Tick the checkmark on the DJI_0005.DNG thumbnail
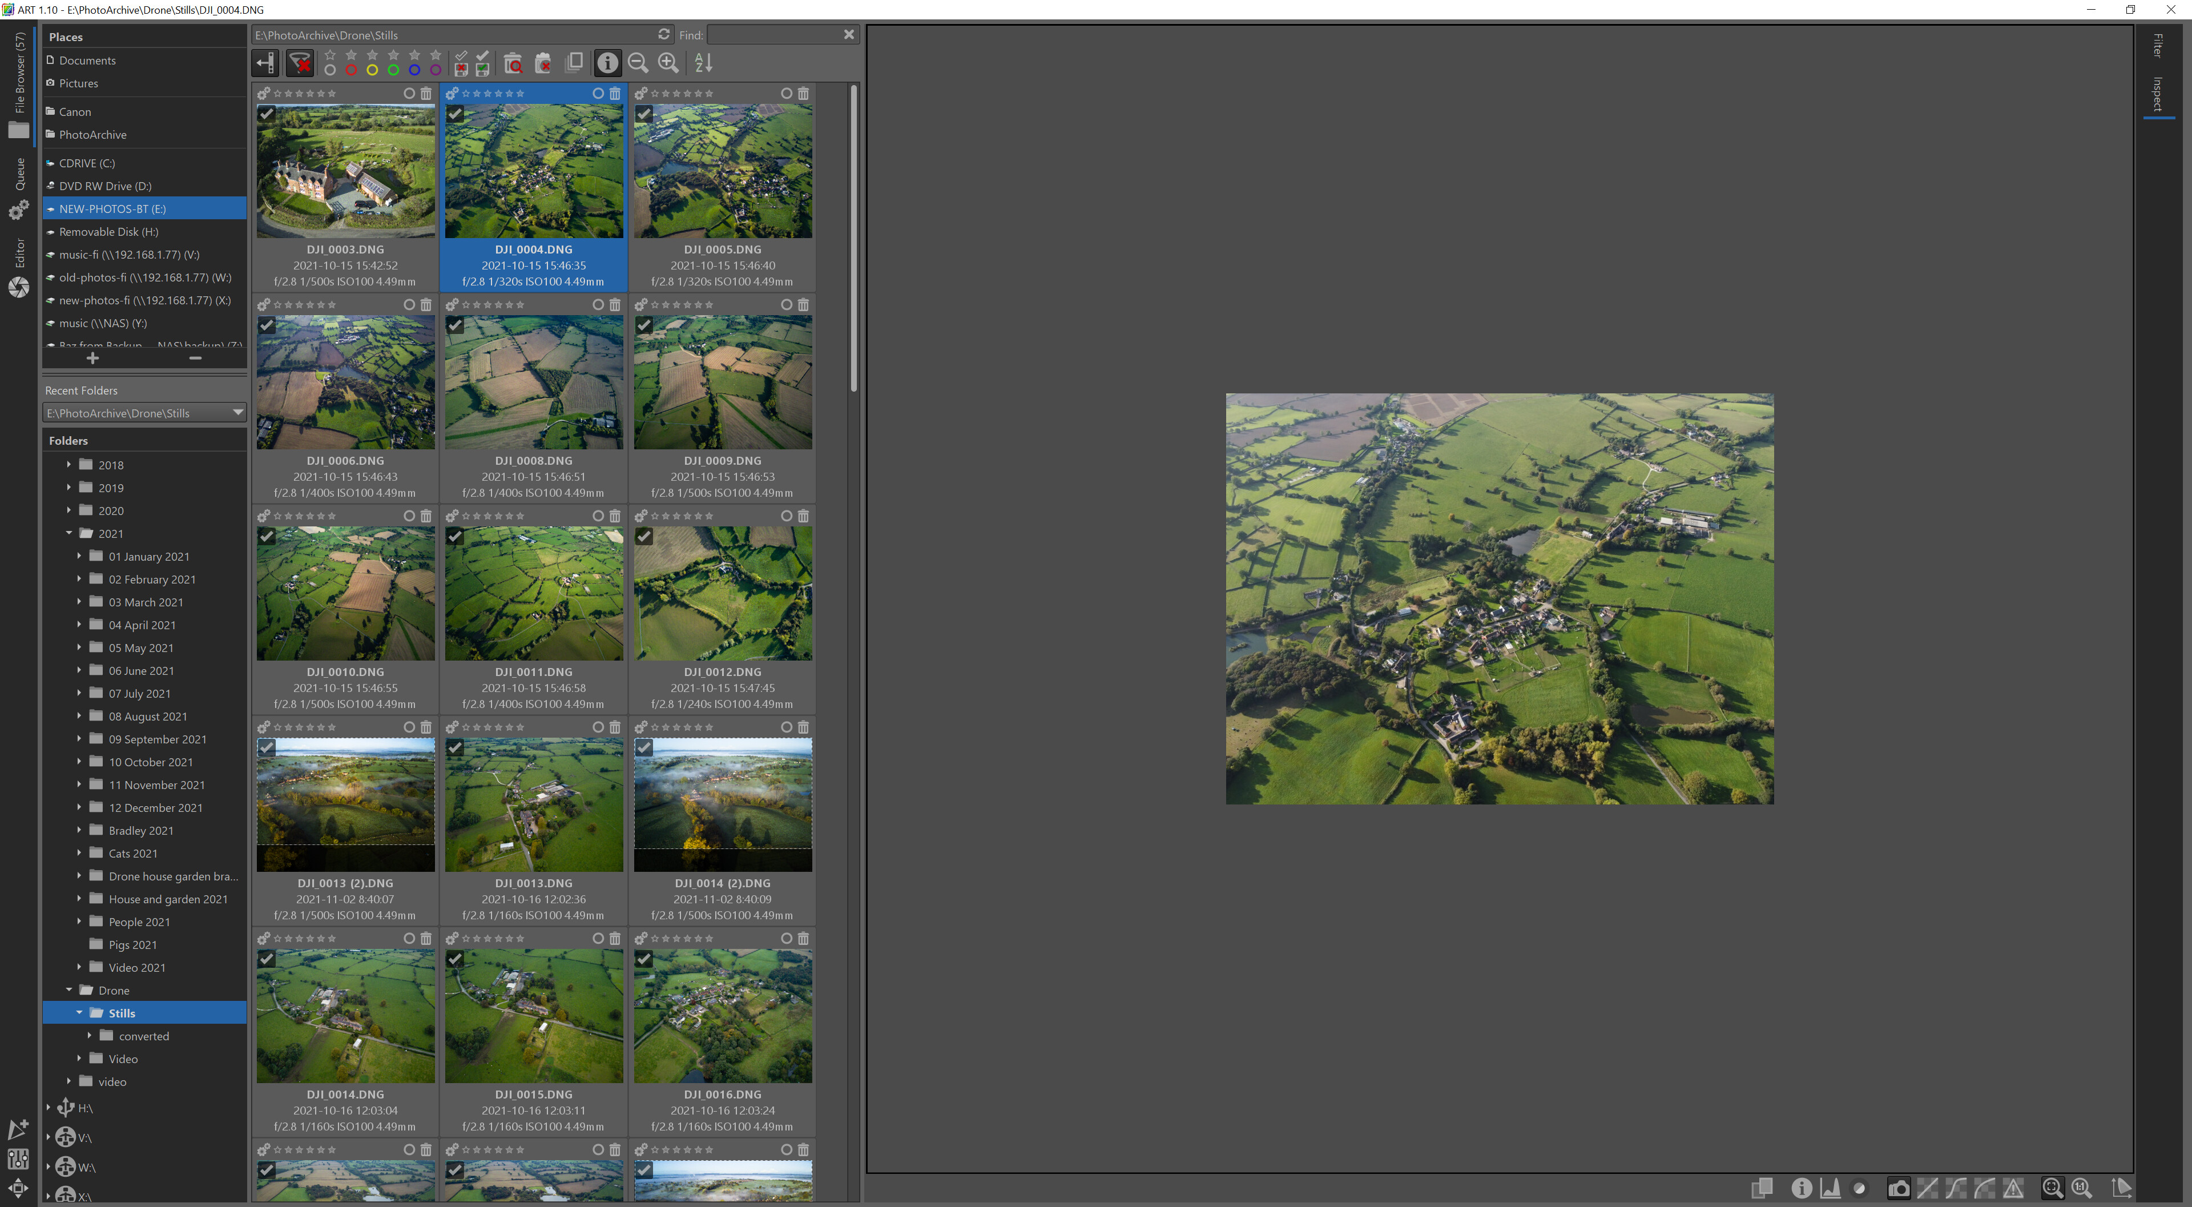The width and height of the screenshot is (2192, 1207). pos(644,114)
